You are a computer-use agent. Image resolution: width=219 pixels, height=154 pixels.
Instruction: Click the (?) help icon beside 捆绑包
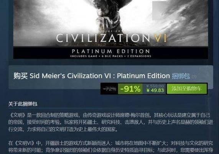point(194,77)
